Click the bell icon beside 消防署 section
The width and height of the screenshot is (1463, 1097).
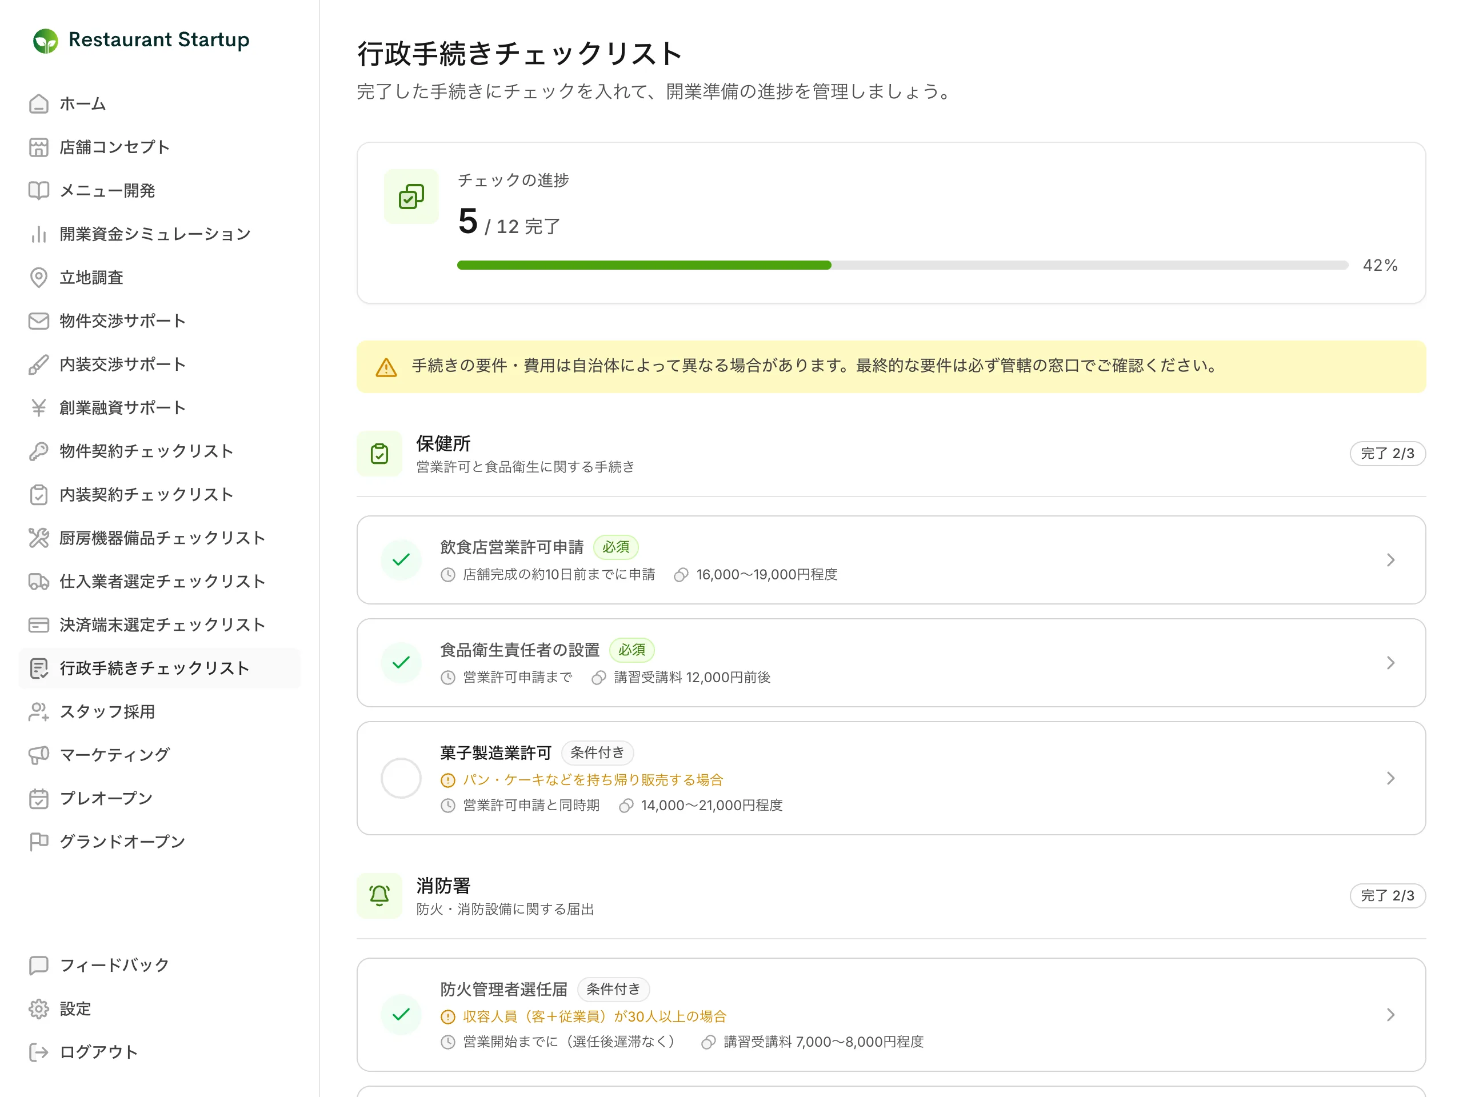pyautogui.click(x=379, y=895)
